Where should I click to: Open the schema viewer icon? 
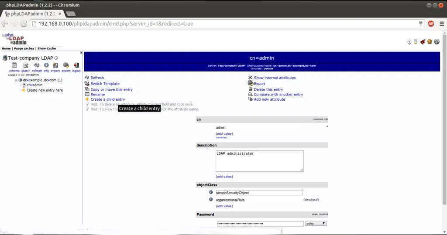tap(14, 65)
